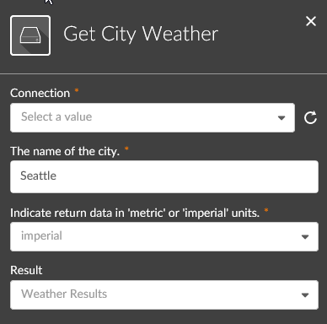The image size is (327, 324).
Task: Click the Result field label
Action: 26,270
